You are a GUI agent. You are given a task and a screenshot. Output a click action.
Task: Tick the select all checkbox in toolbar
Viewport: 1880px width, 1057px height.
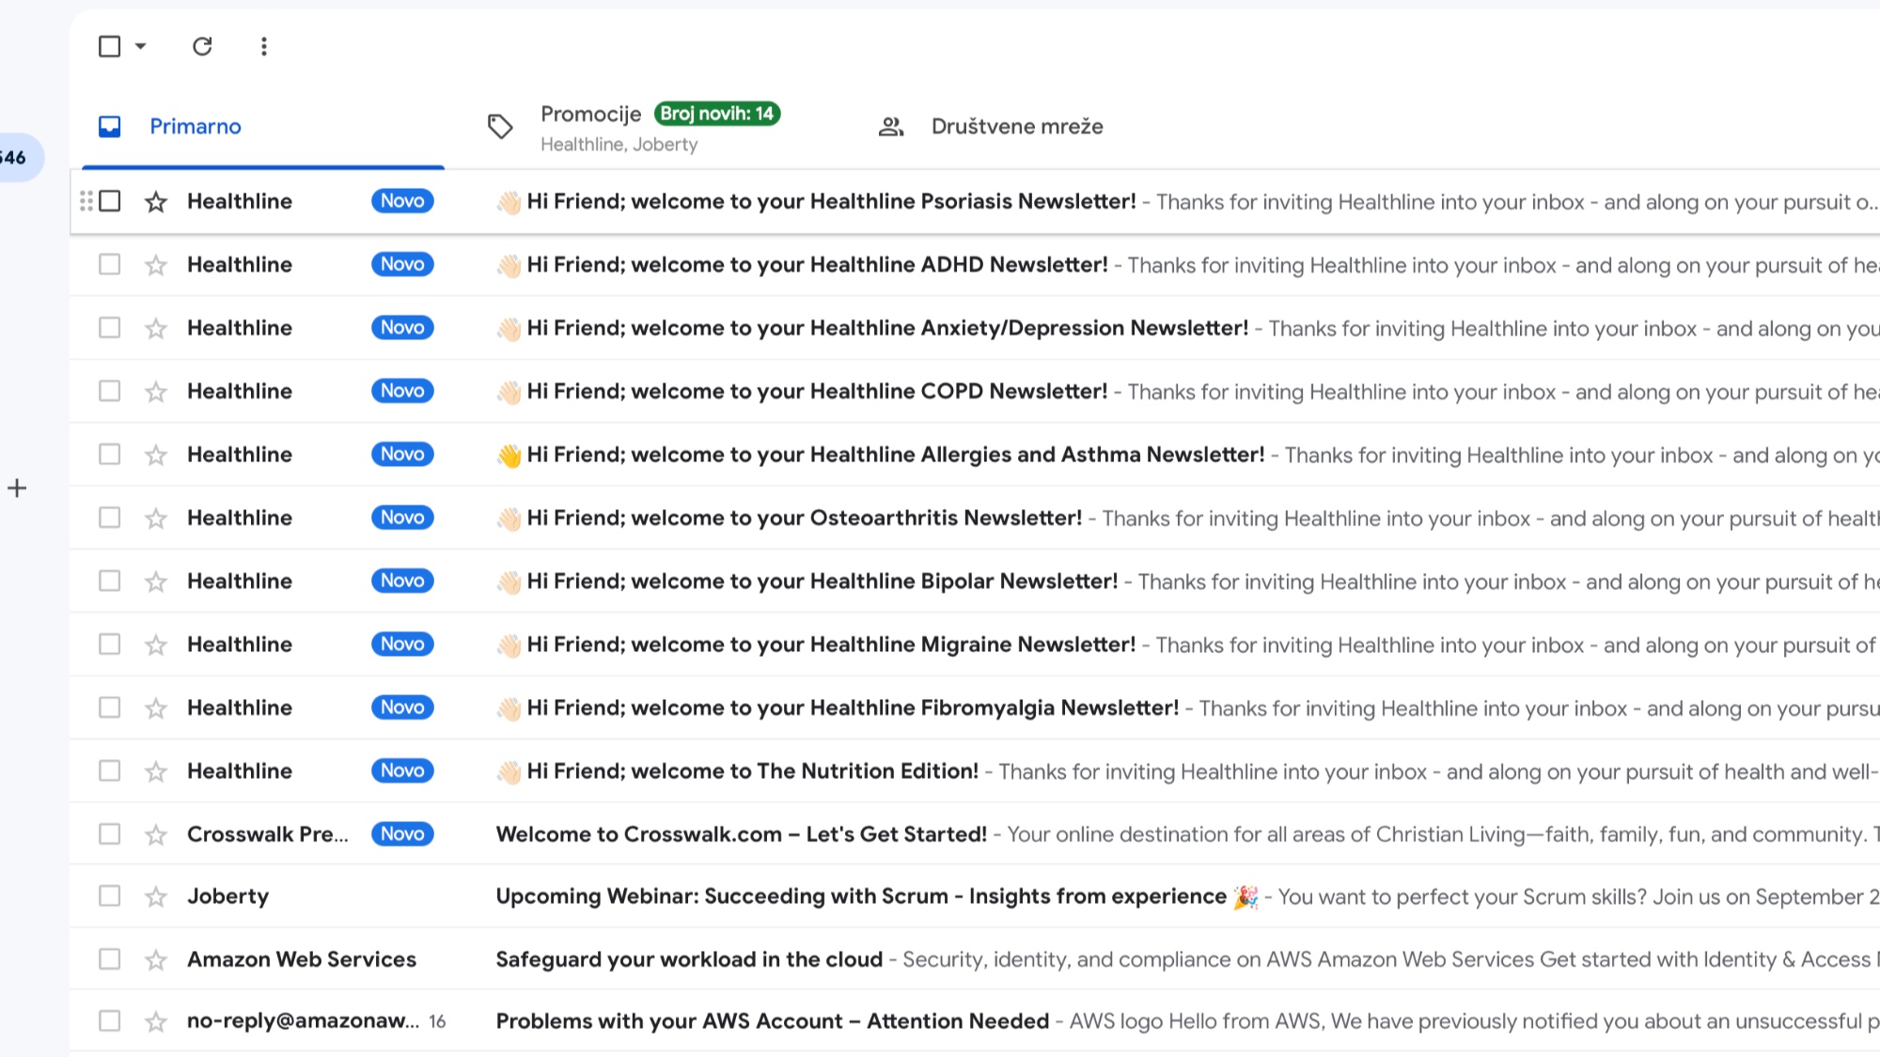110,46
